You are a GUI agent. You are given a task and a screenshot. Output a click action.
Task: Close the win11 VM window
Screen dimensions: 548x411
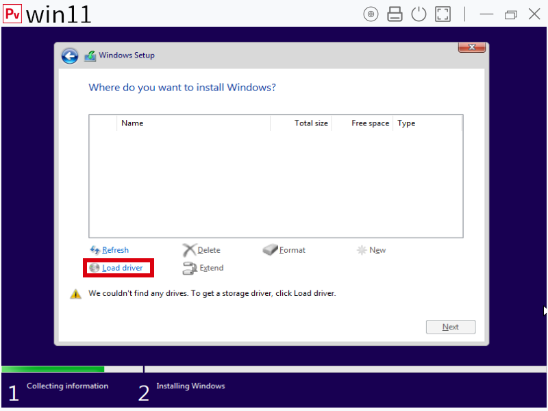[x=534, y=14]
